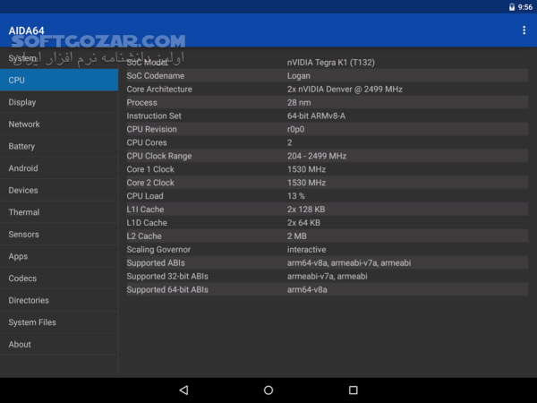The height and width of the screenshot is (403, 537).
Task: Select the Core 1 Clock label
Action: click(x=150, y=169)
